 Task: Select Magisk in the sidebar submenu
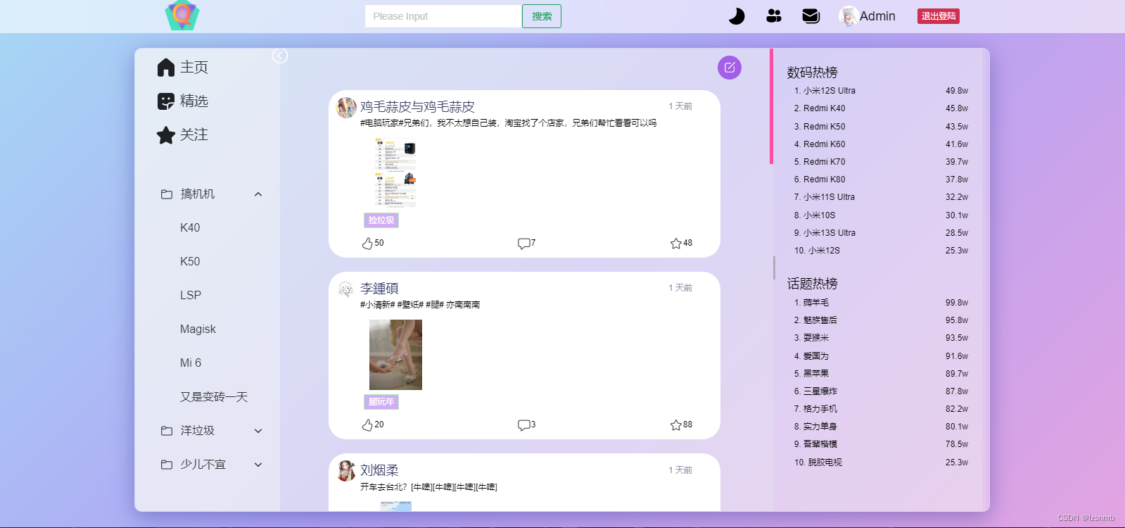pos(198,329)
